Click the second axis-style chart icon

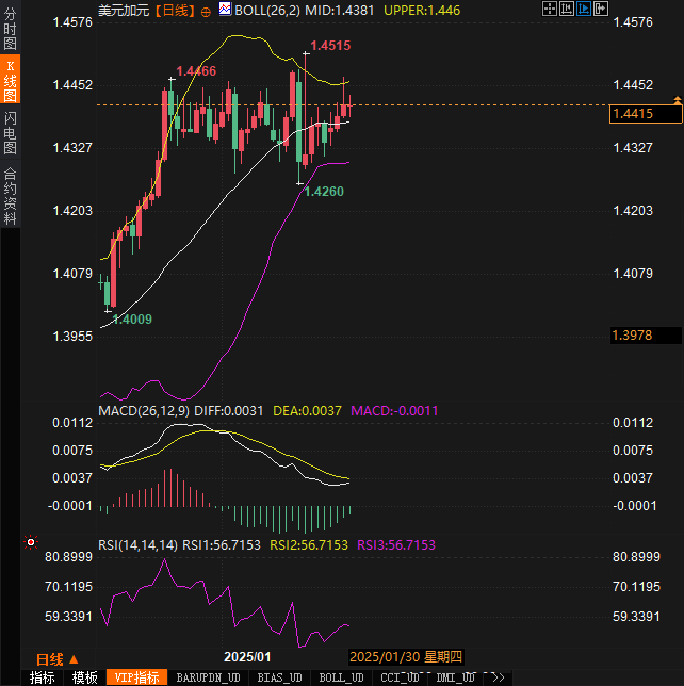566,9
